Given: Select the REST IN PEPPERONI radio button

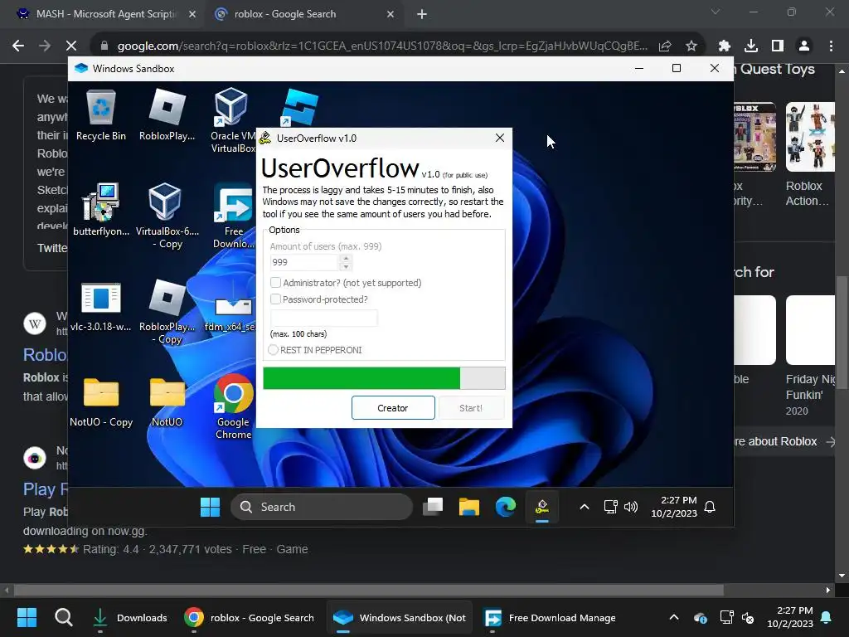Looking at the screenshot, I should (274, 350).
